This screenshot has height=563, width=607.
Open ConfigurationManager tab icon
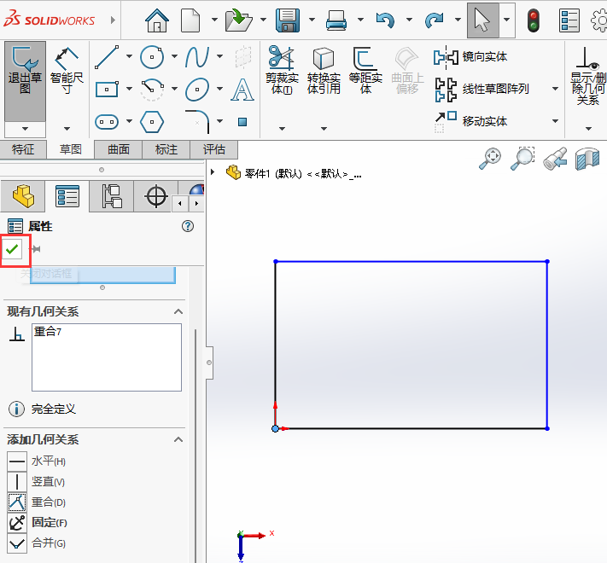tap(112, 196)
